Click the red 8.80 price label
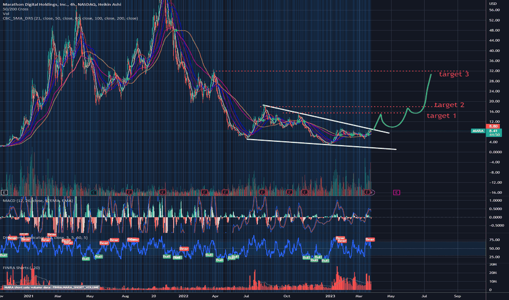This screenshot has width=509, height=300. (x=493, y=126)
